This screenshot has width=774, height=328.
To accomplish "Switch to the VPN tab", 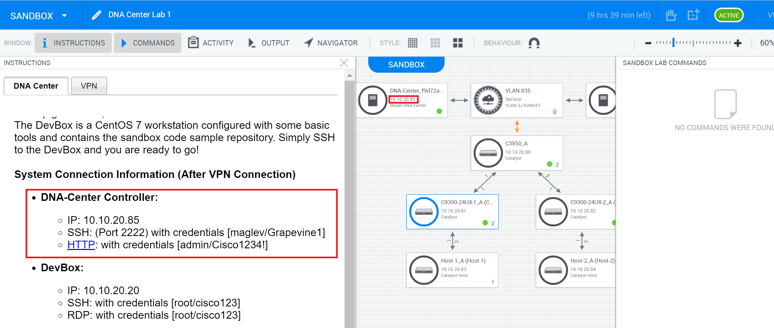I will [89, 86].
